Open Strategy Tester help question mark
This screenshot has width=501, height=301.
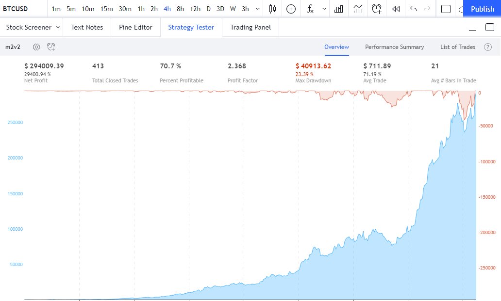[x=487, y=47]
